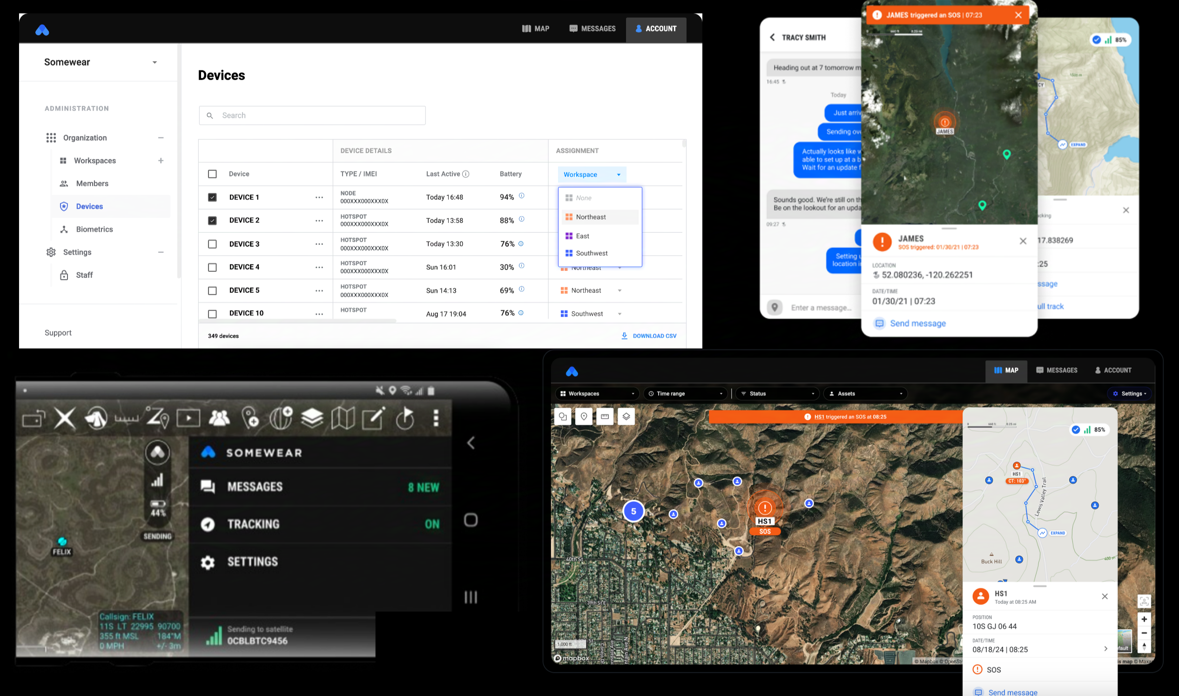Zoom in with the plus map button
This screenshot has height=696, width=1179.
click(1144, 619)
